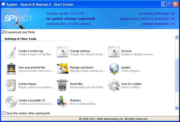The height and width of the screenshot is (122, 180).
Task: Click the Scan for rootkits gear icon
Action: coord(114,85)
